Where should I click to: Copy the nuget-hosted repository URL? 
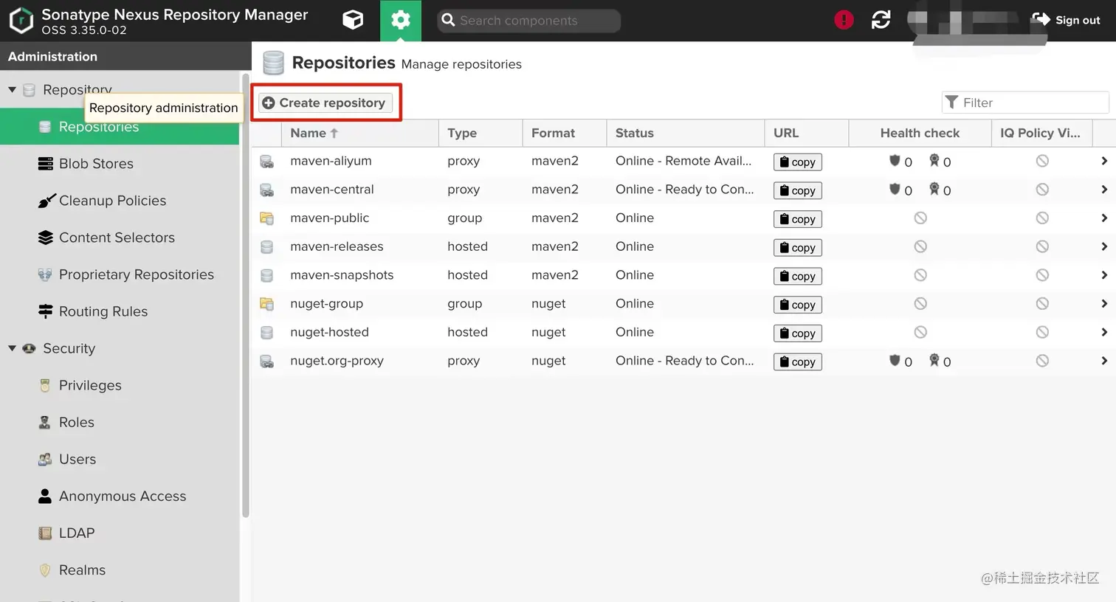[797, 333]
